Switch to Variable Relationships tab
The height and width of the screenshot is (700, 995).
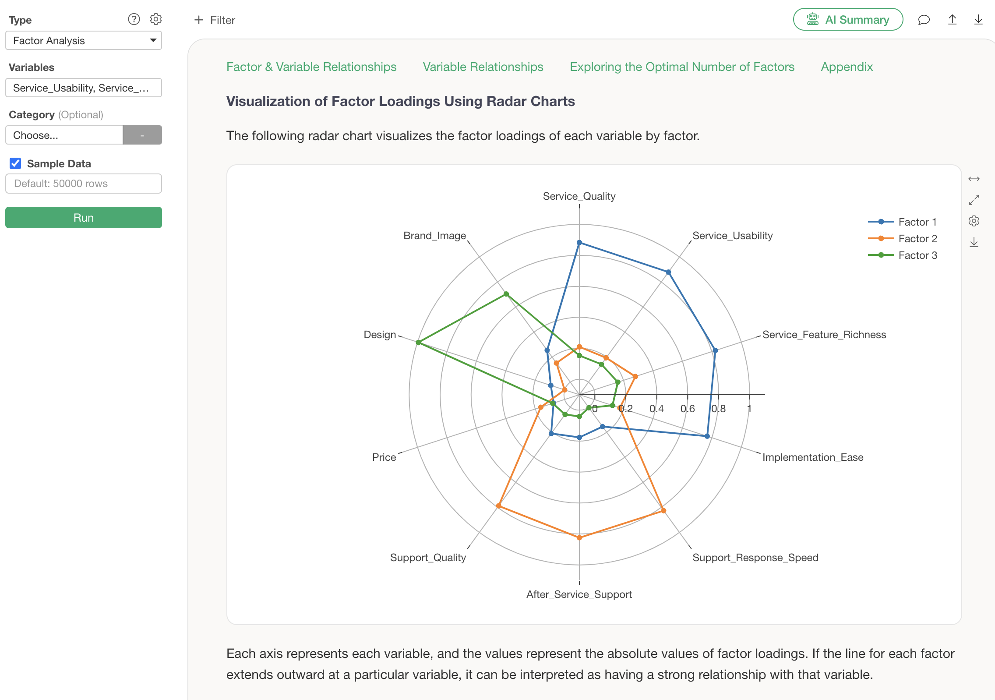click(x=483, y=67)
